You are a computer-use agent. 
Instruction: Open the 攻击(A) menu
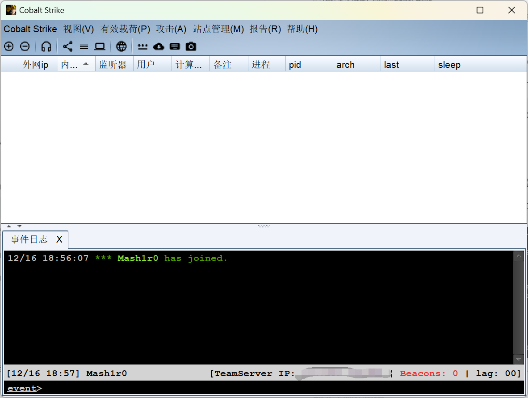point(171,29)
